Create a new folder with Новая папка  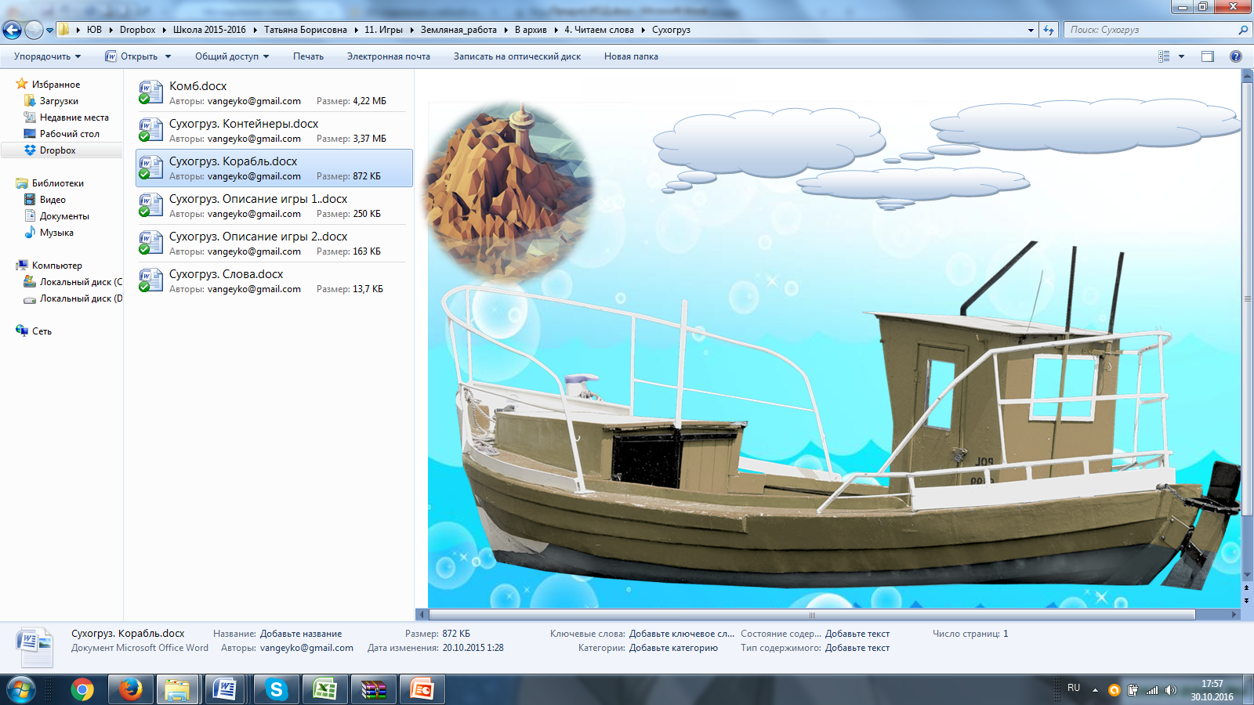631,56
